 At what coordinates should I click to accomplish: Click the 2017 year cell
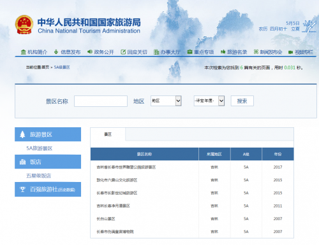click(x=278, y=167)
